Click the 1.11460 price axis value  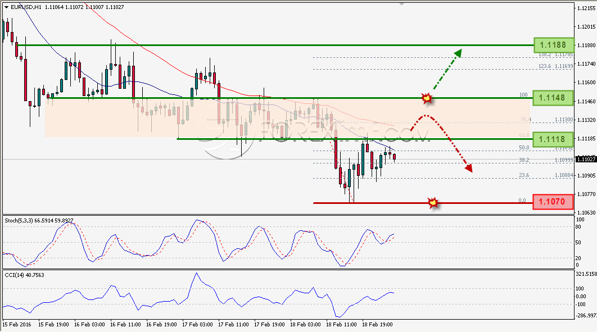click(x=586, y=102)
